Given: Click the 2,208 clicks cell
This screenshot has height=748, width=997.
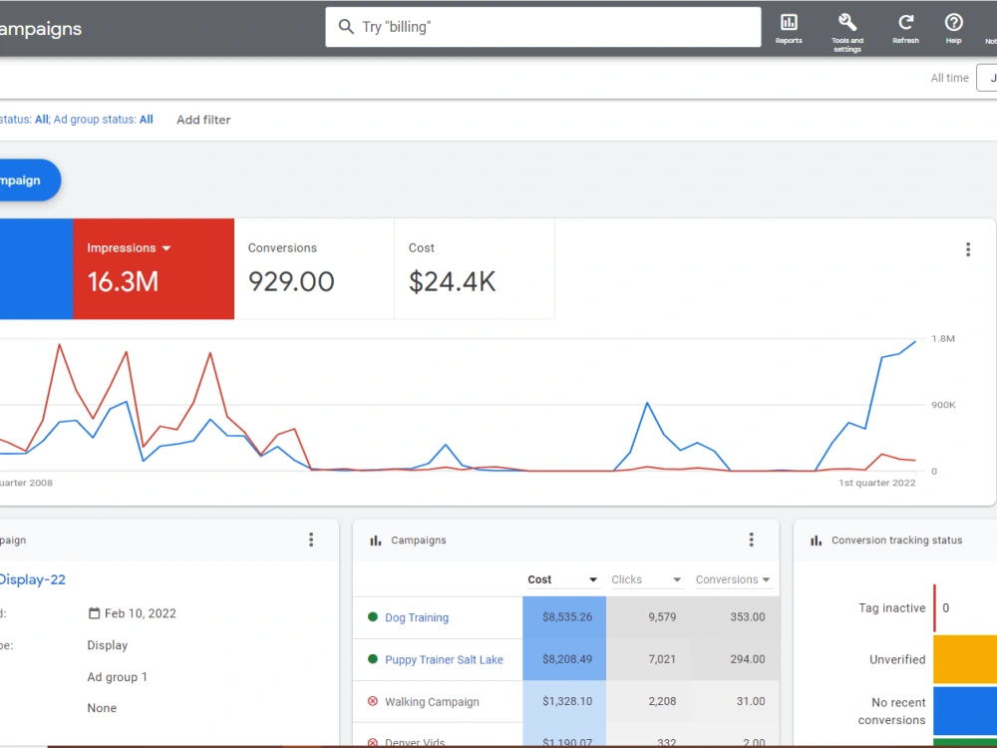Looking at the screenshot, I should (x=649, y=701).
